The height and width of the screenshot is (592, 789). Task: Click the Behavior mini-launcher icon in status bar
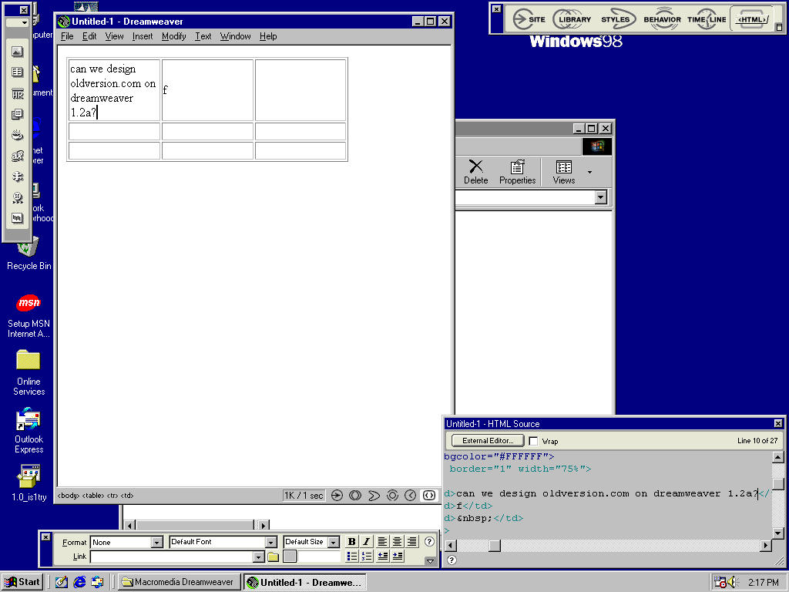tap(392, 496)
